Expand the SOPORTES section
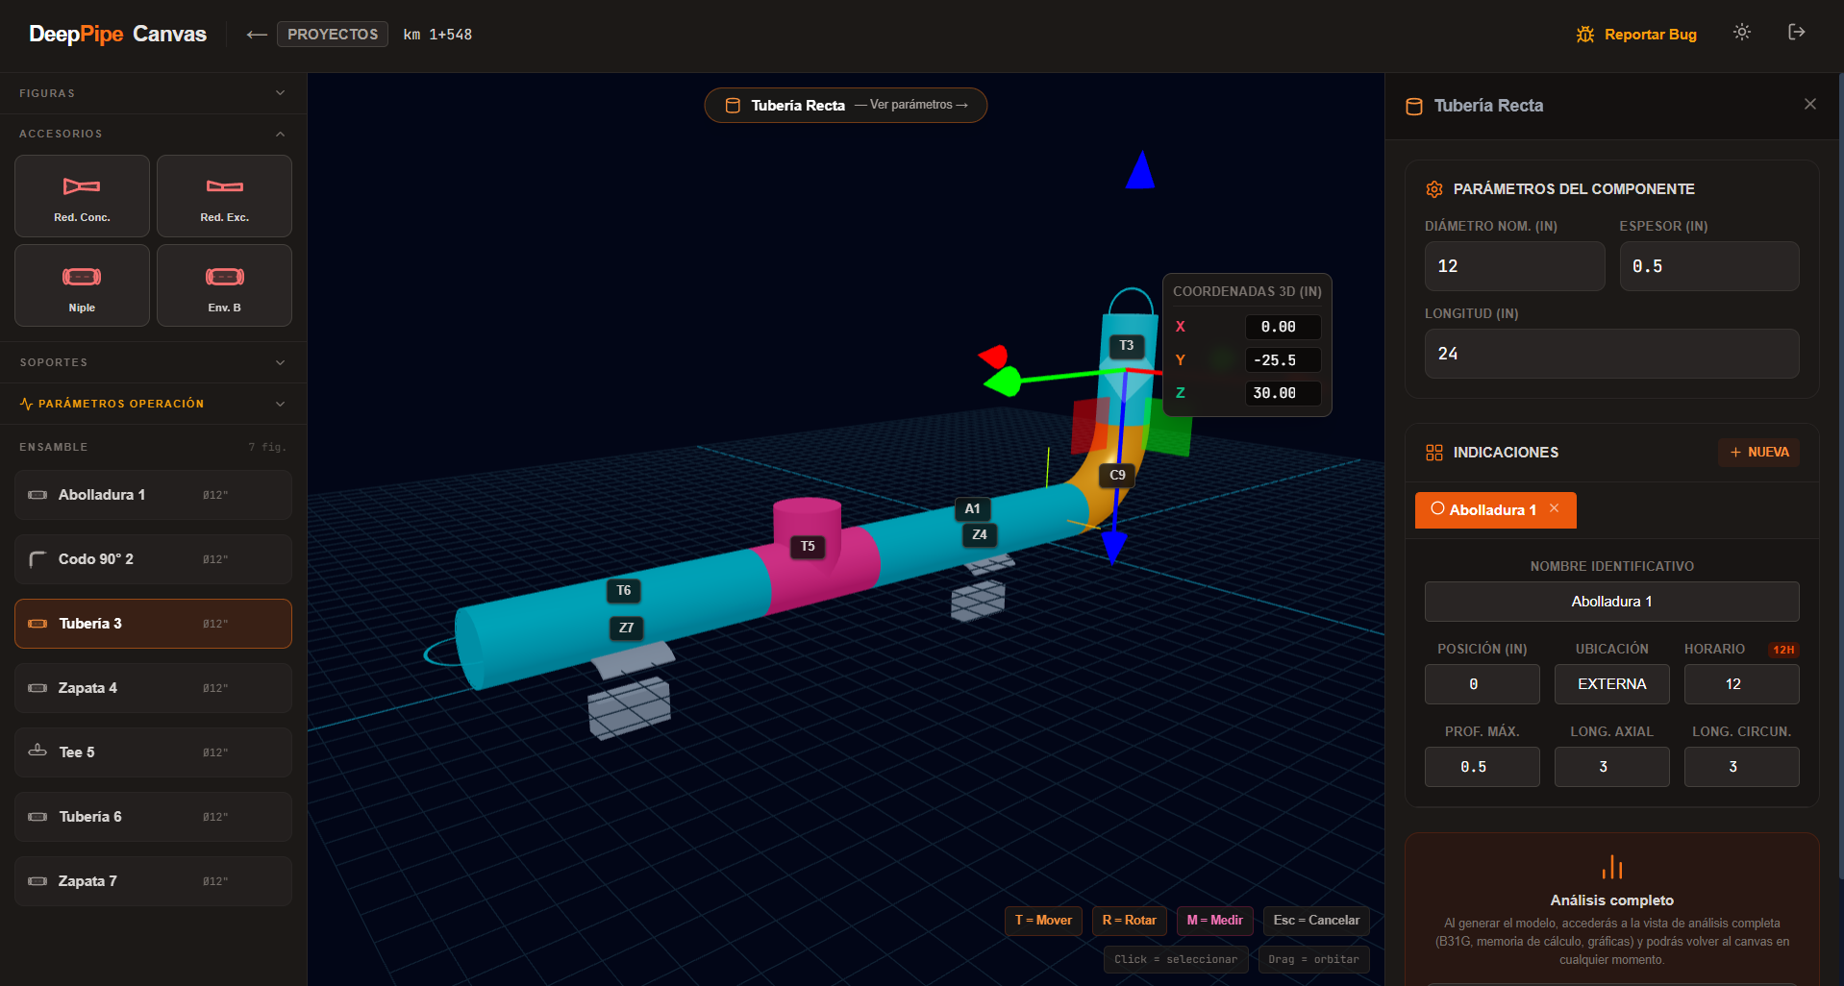 pos(153,362)
